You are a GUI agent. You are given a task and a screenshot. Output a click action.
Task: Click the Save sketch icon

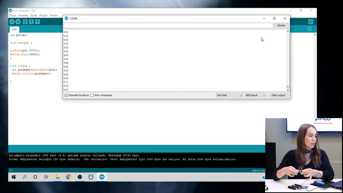click(37, 22)
